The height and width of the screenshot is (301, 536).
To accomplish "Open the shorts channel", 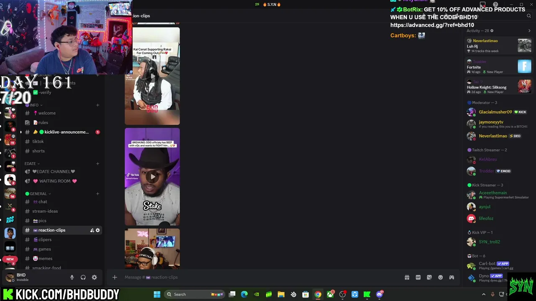I will coord(62,151).
